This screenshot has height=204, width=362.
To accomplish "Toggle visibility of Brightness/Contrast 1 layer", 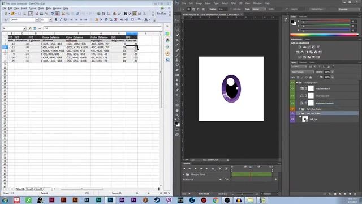I will click(292, 103).
